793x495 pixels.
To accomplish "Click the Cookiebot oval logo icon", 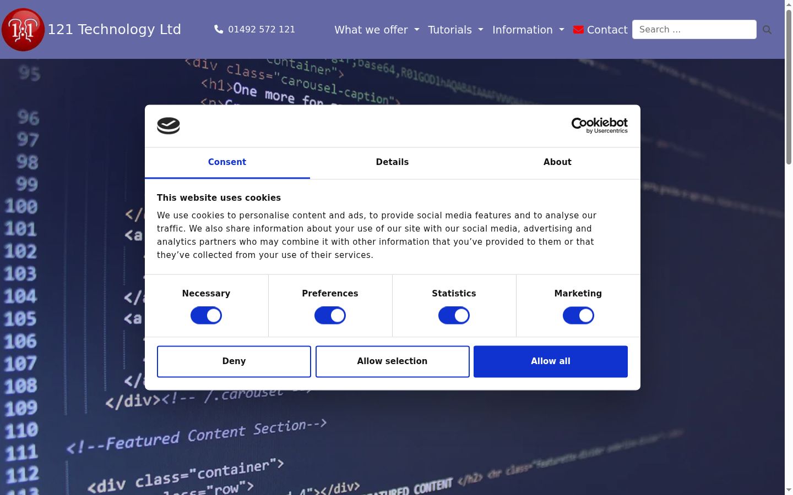I will click(169, 126).
